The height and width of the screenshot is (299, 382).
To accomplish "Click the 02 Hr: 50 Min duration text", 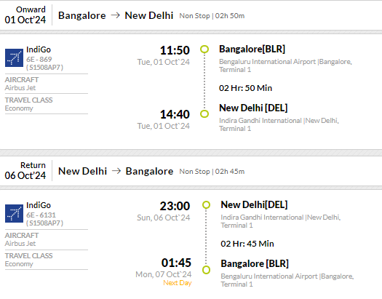I will 246,88.
